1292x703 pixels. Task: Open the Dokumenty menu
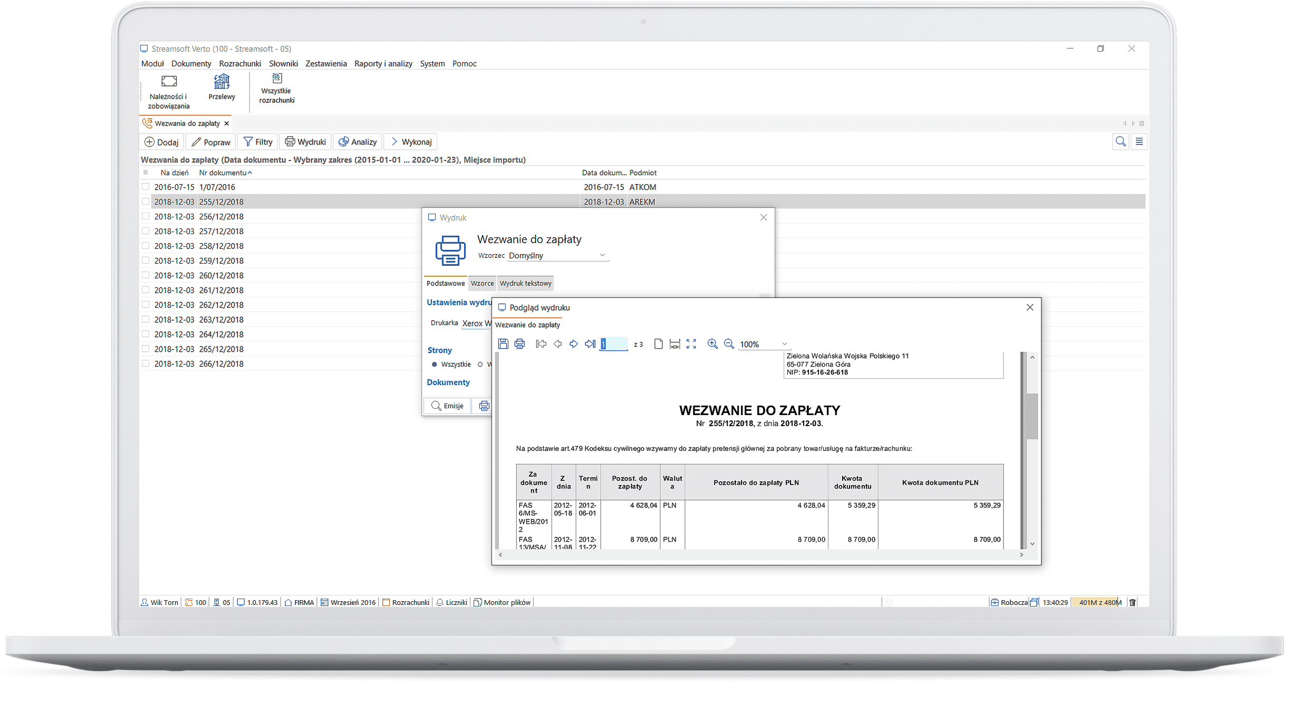[191, 63]
